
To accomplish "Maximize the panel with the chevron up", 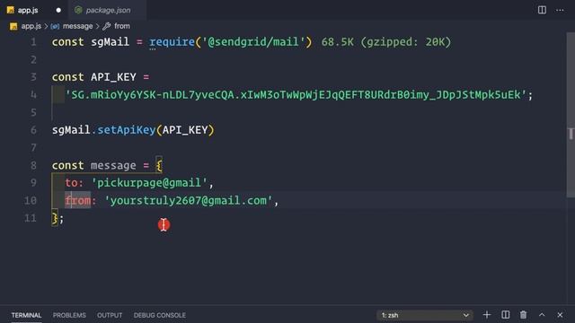I will tap(542, 315).
